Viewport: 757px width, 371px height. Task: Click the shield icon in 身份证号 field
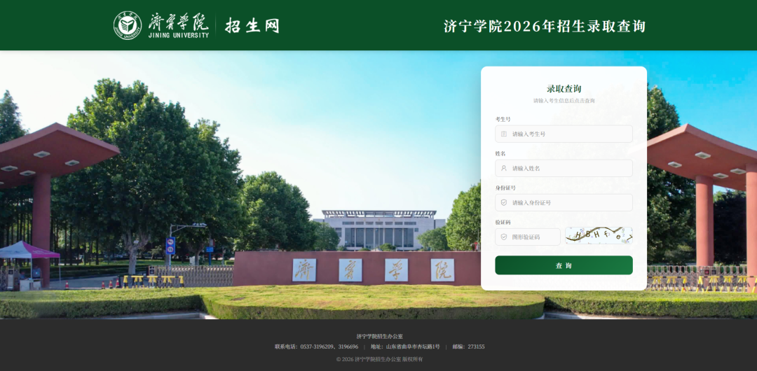(x=504, y=202)
